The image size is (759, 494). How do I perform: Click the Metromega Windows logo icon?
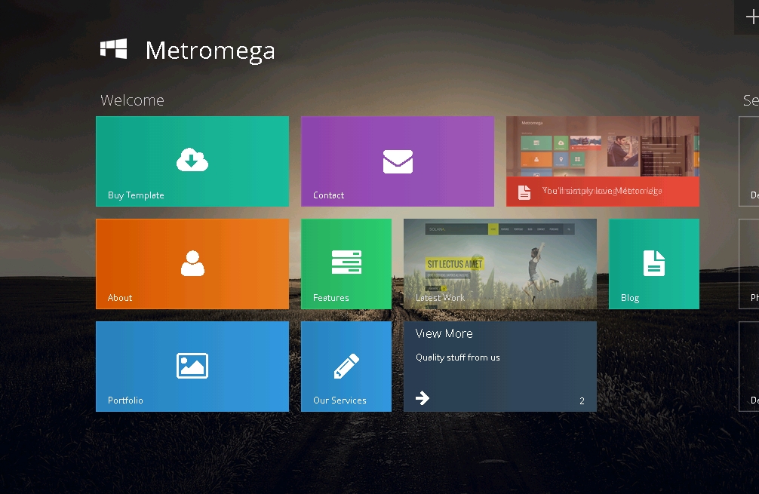click(x=113, y=49)
